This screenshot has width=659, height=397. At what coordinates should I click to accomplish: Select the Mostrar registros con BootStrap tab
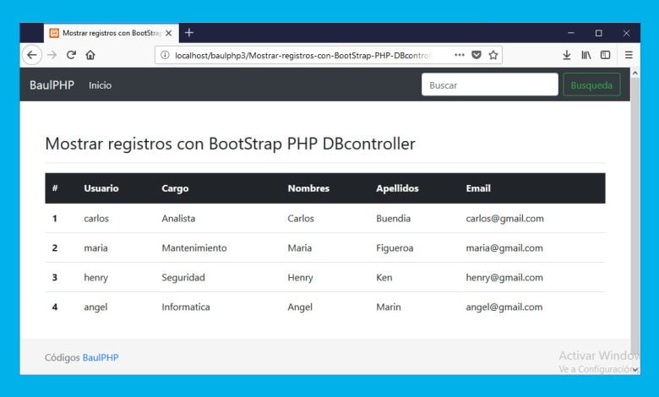pyautogui.click(x=108, y=34)
